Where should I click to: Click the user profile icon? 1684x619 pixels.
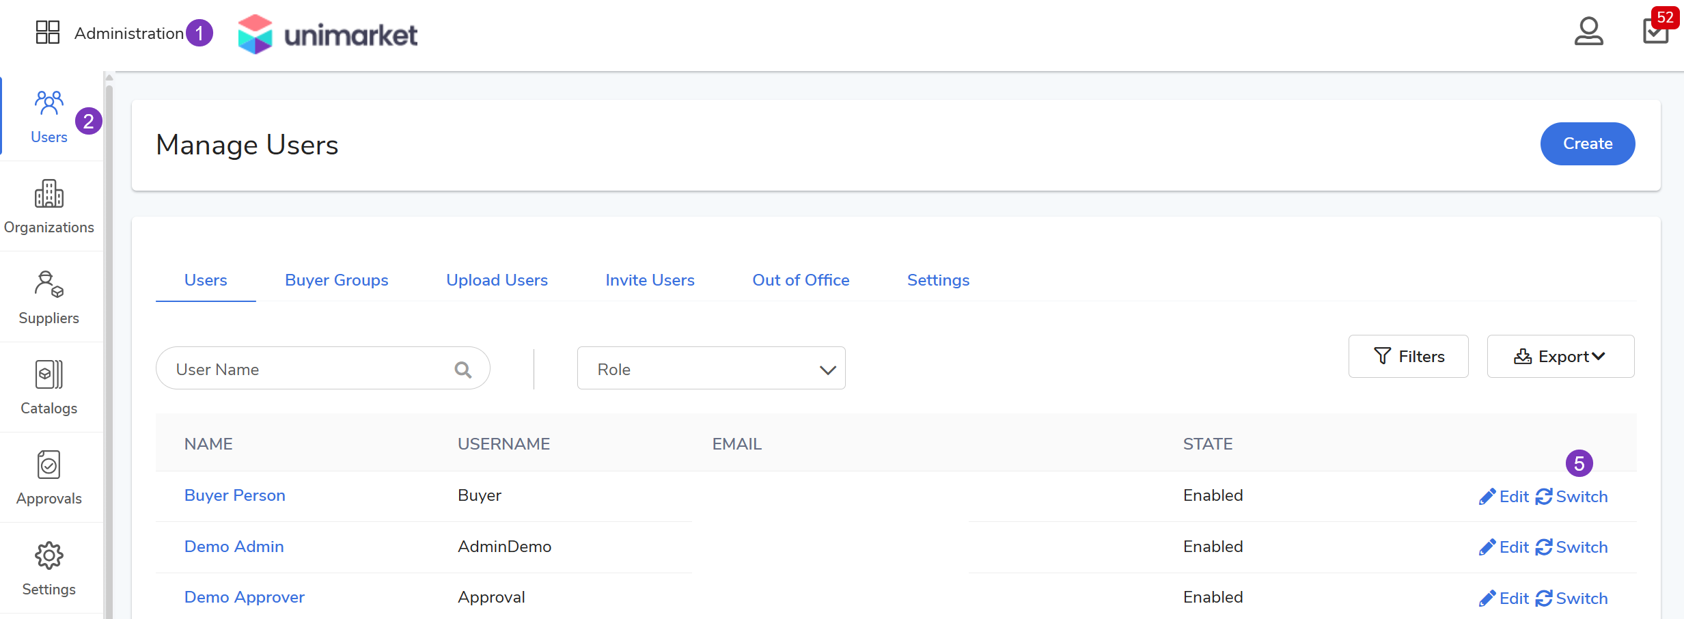click(x=1588, y=31)
